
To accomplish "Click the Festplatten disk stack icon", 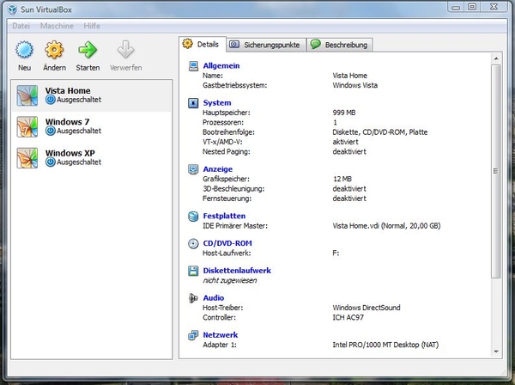I will (x=193, y=216).
